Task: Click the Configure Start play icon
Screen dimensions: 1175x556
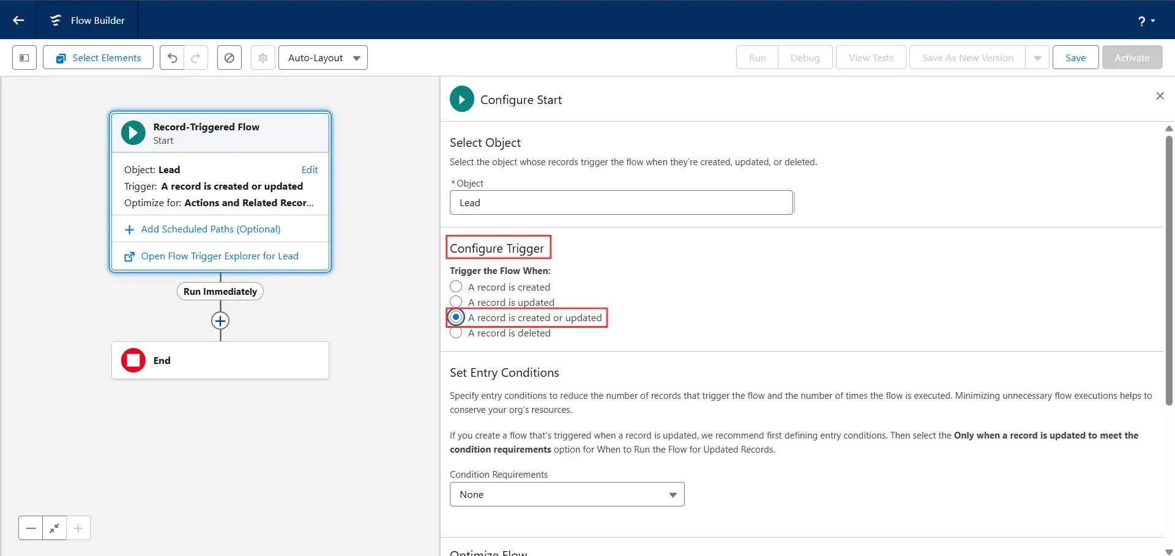Action: (x=462, y=99)
